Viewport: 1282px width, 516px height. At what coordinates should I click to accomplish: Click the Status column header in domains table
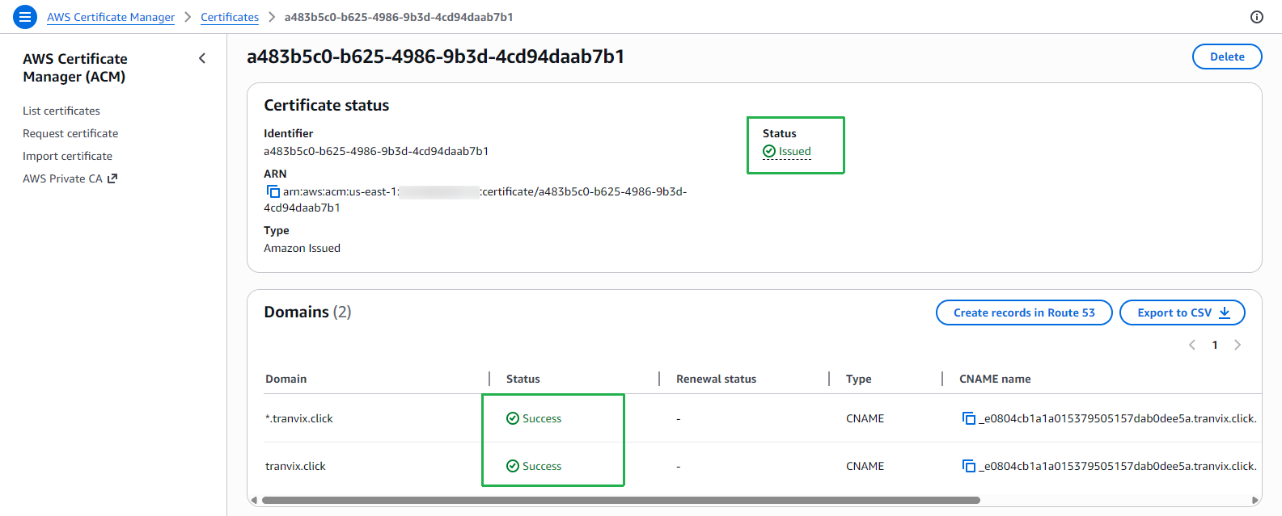click(x=523, y=379)
